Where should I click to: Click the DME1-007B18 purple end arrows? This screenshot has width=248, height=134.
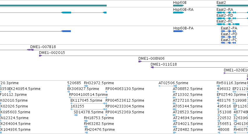pos(30,50)
